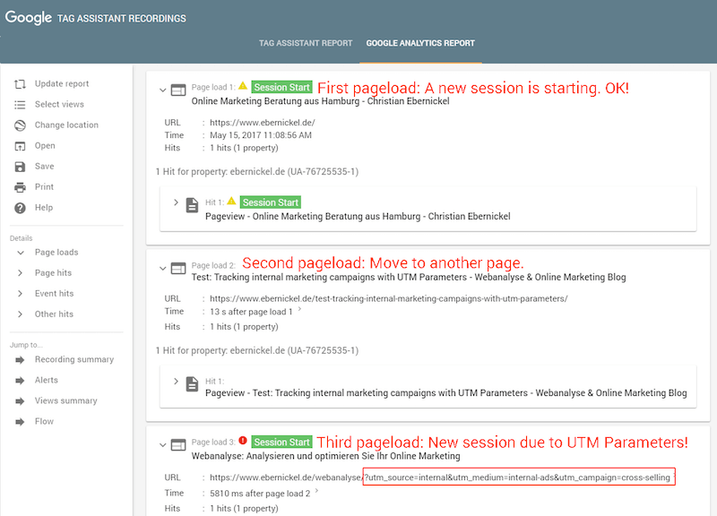Click Session Start badge on Page load 3

point(281,442)
